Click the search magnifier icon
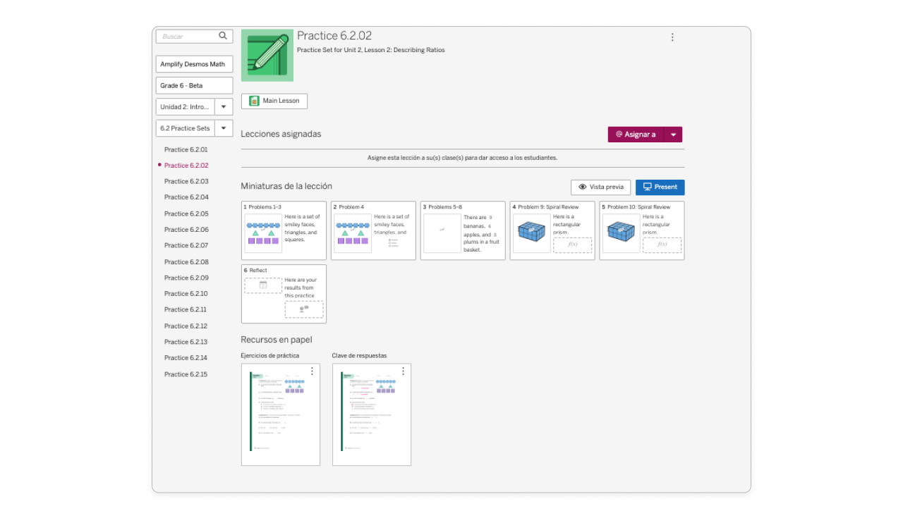The height and width of the screenshot is (518, 903). tap(223, 36)
